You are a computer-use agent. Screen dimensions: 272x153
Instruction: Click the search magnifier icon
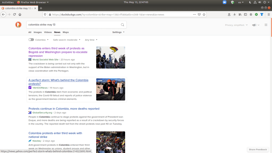tap(122, 25)
